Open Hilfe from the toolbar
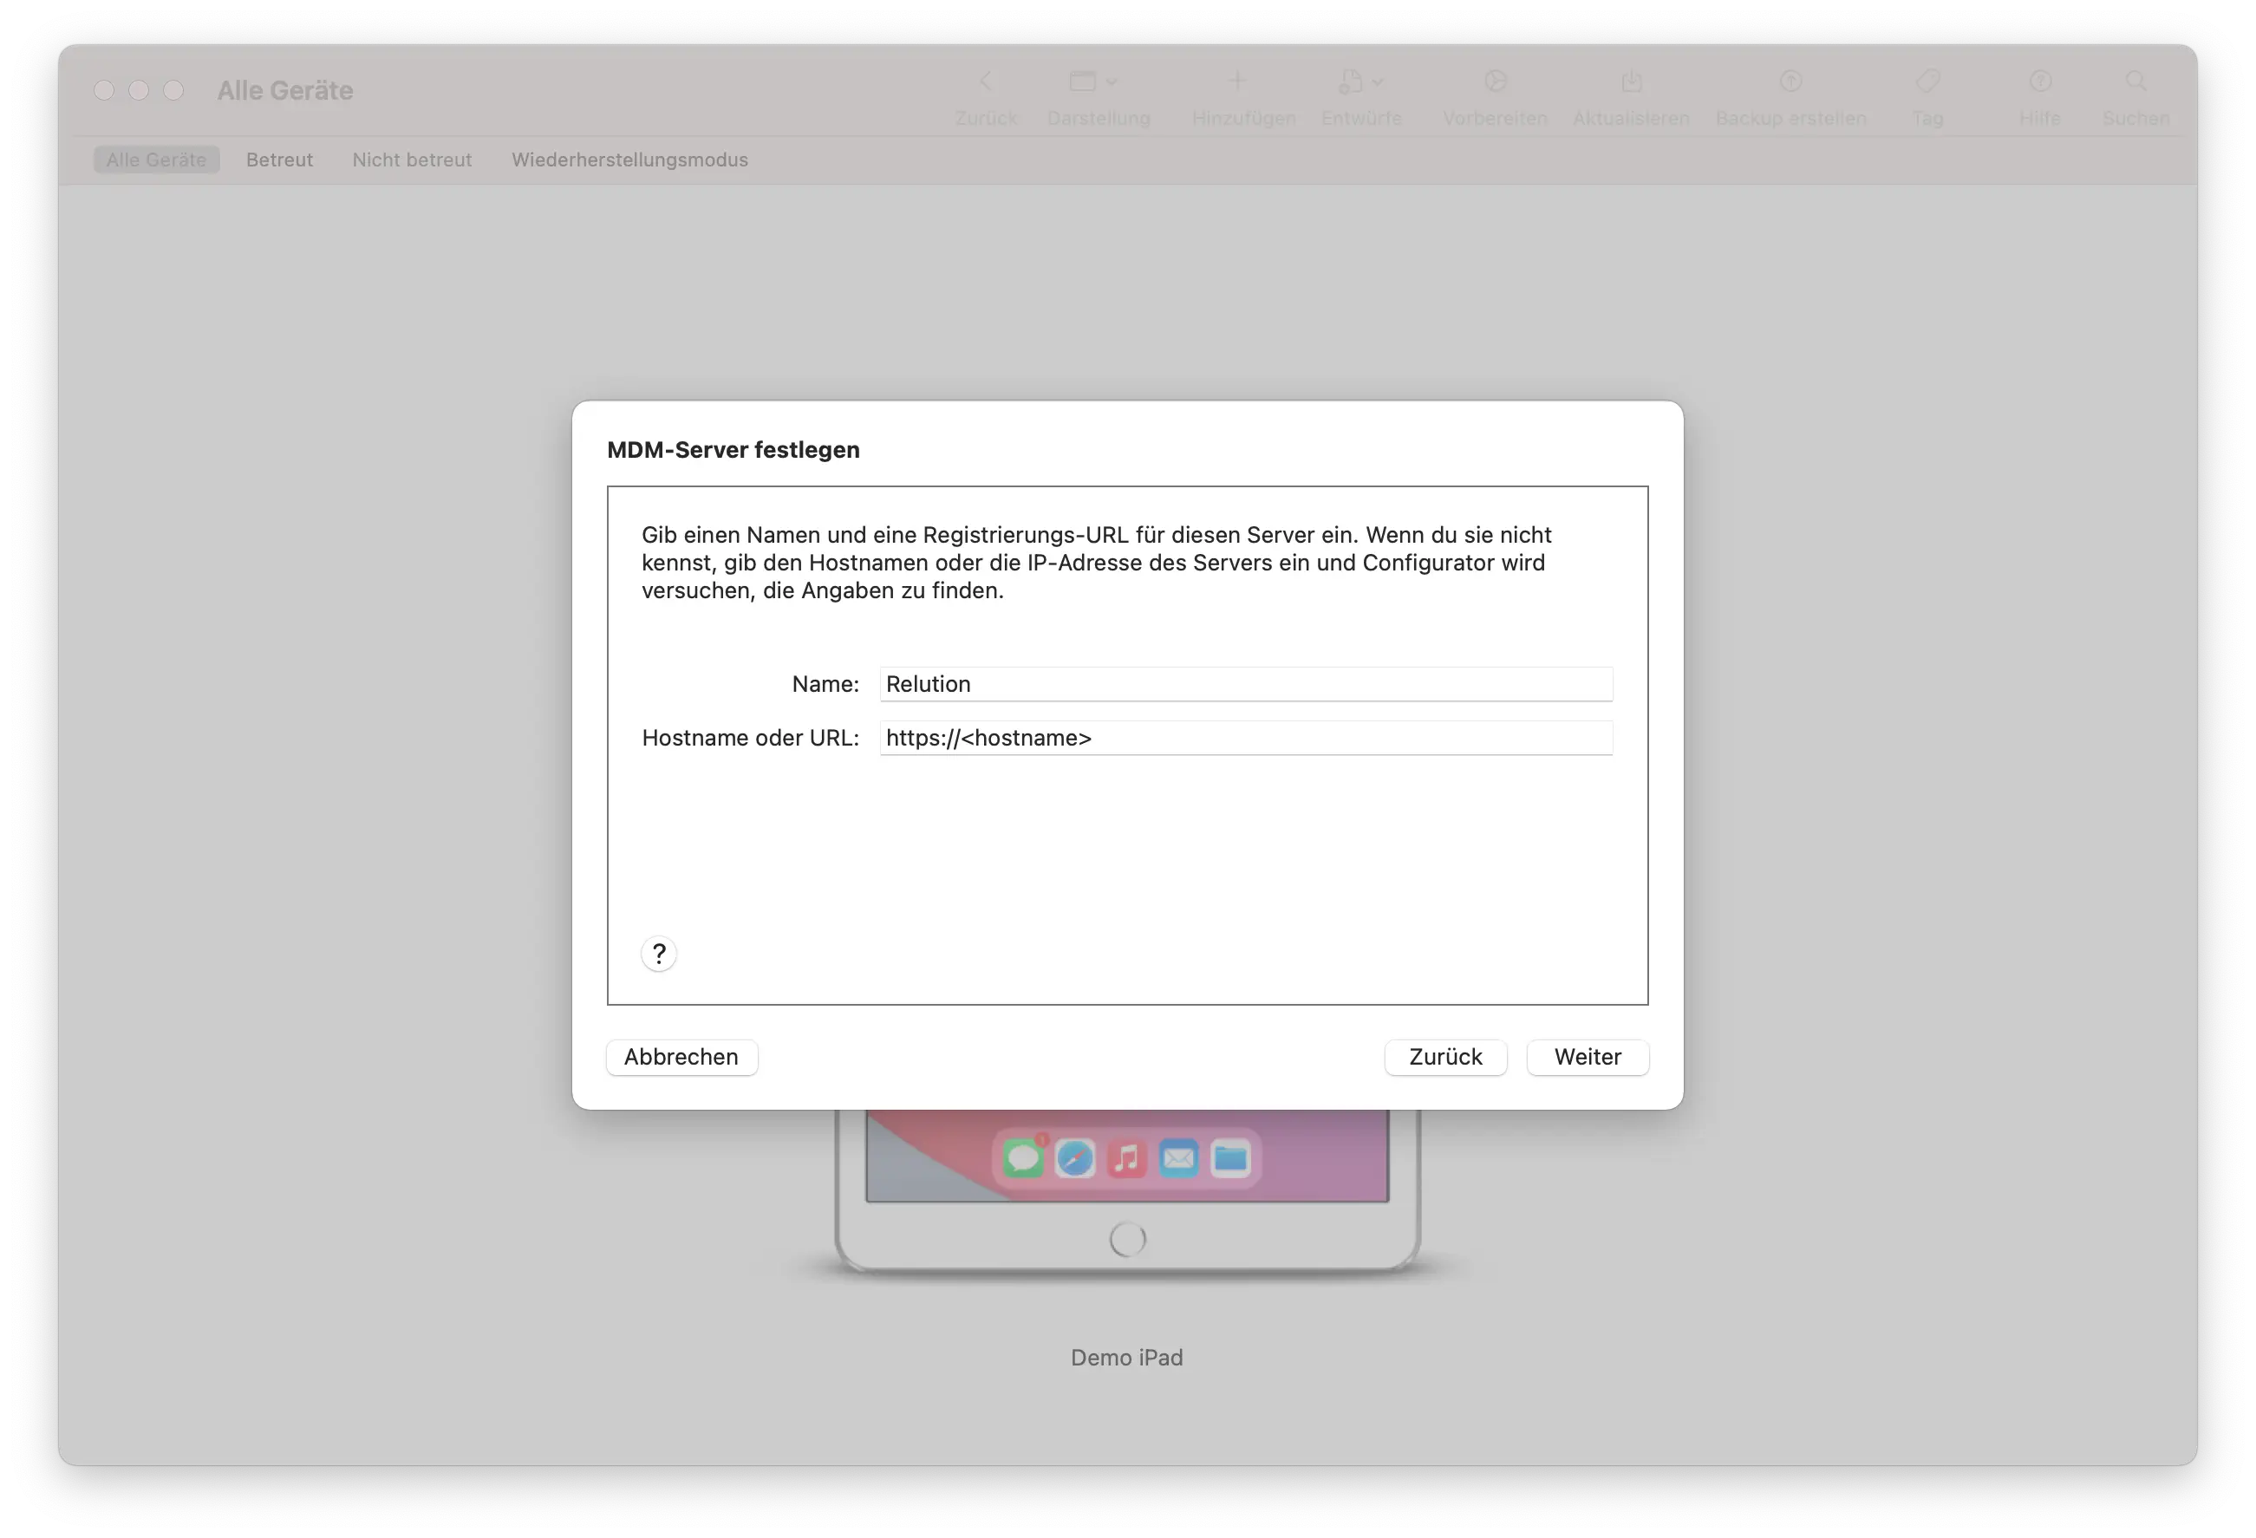The width and height of the screenshot is (2256, 1538). coord(2040,94)
